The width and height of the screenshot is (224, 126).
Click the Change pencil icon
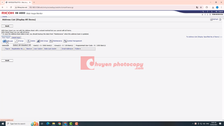[x=16, y=41]
